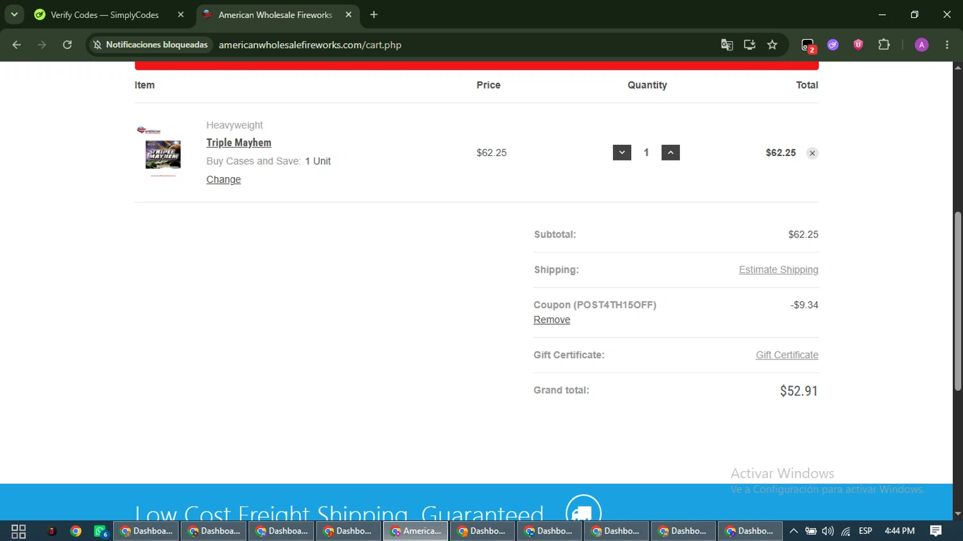Open Windows Task View

point(19,531)
